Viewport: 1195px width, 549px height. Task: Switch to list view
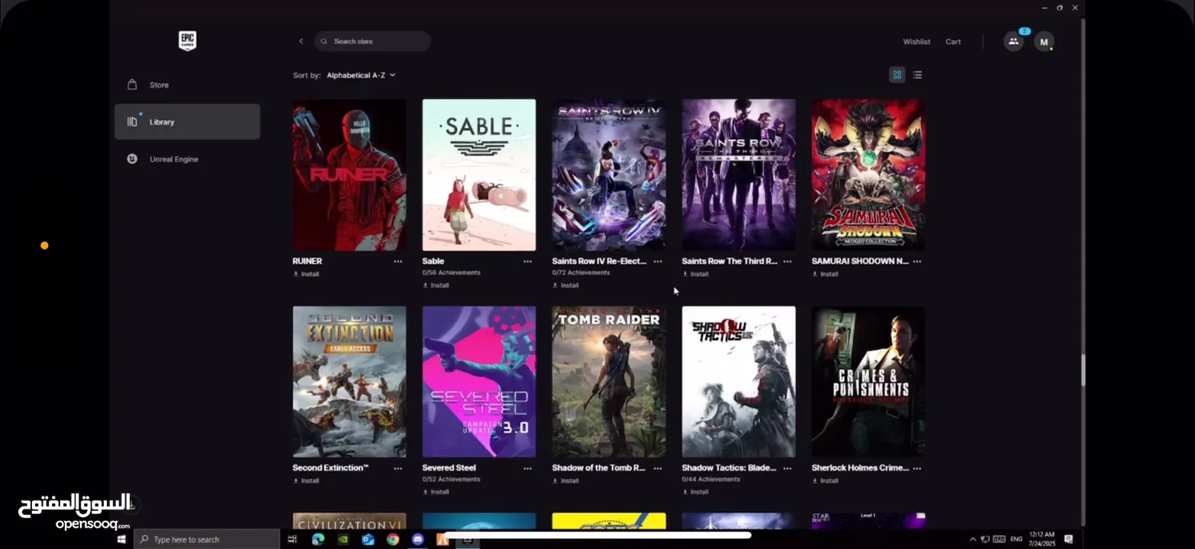[917, 75]
